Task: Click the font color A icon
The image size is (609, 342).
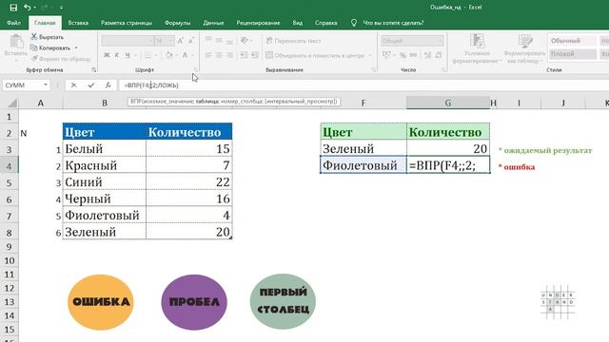Action: [x=186, y=55]
